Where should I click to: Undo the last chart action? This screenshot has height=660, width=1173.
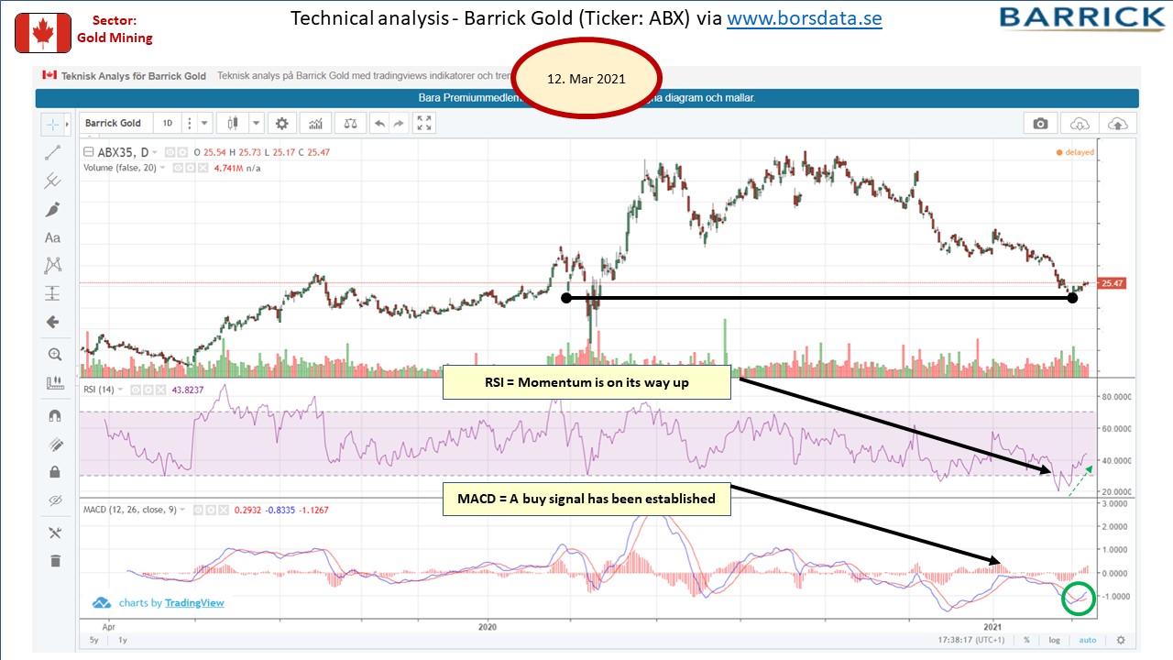coord(378,123)
